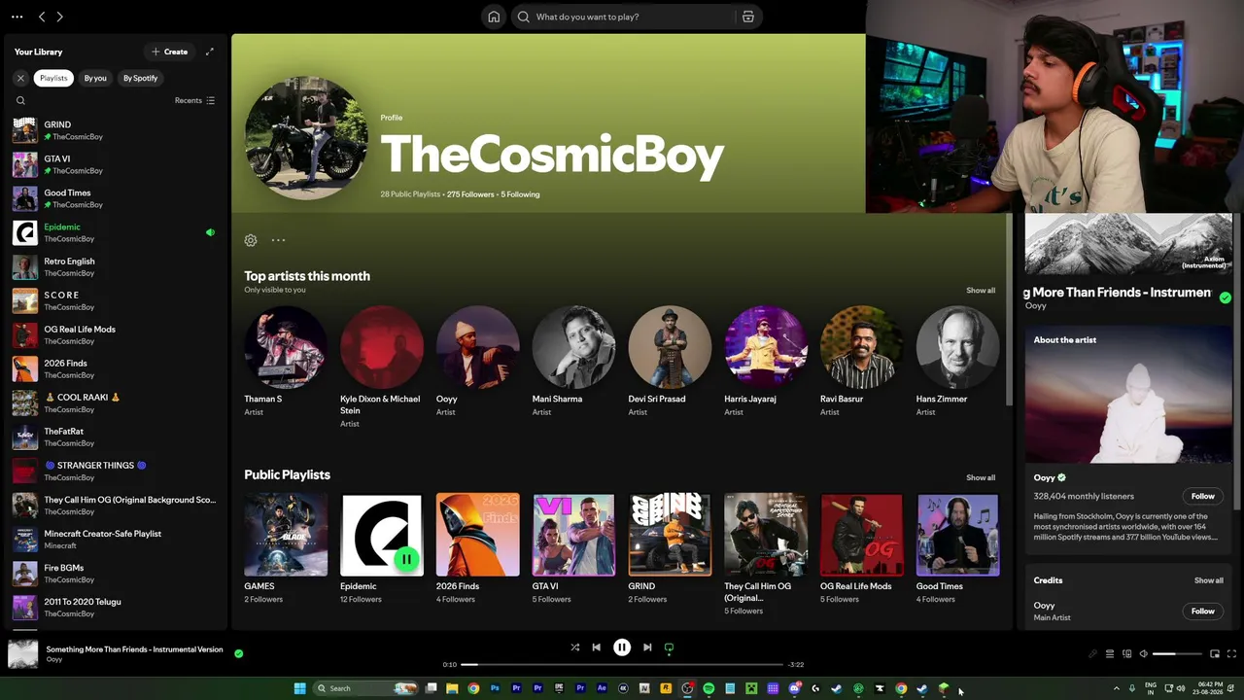Open the Good Times playlist in library

[x=115, y=198]
